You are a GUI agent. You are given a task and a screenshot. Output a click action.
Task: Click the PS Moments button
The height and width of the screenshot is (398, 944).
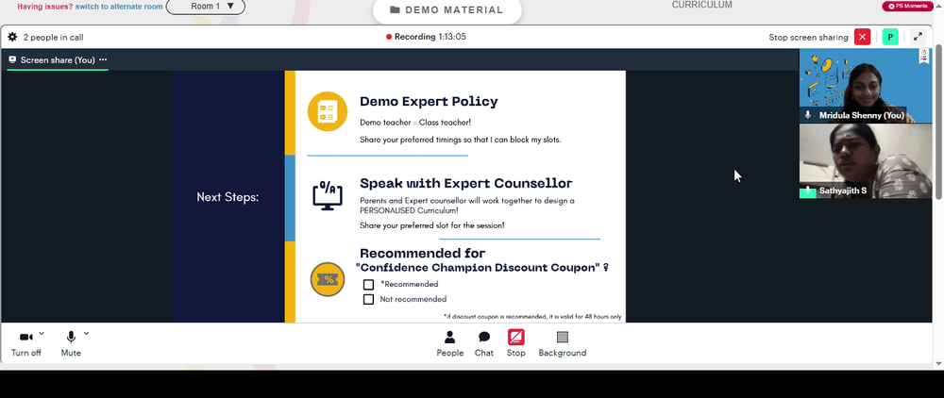(x=907, y=6)
